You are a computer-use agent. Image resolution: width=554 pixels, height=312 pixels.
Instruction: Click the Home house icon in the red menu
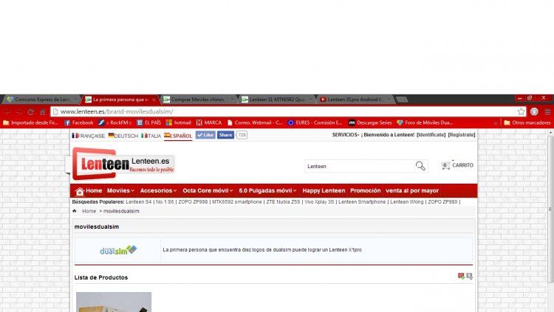(x=80, y=191)
